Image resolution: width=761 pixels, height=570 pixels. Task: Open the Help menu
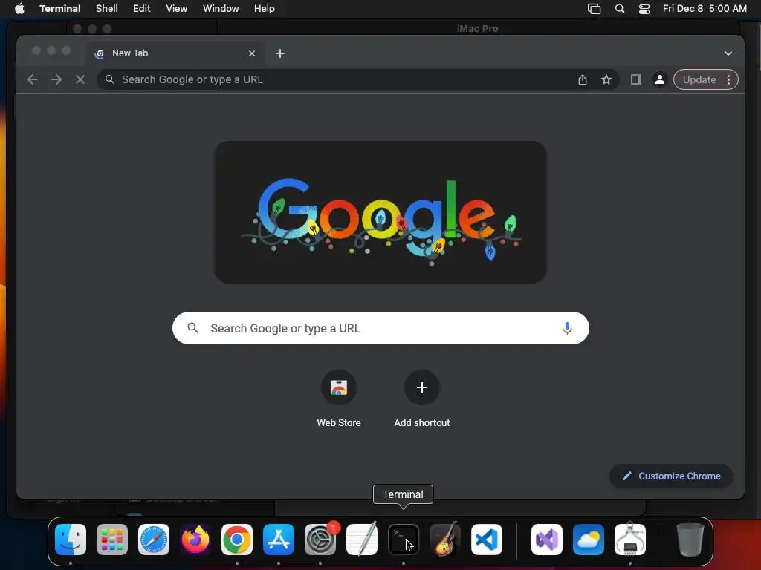[265, 9]
